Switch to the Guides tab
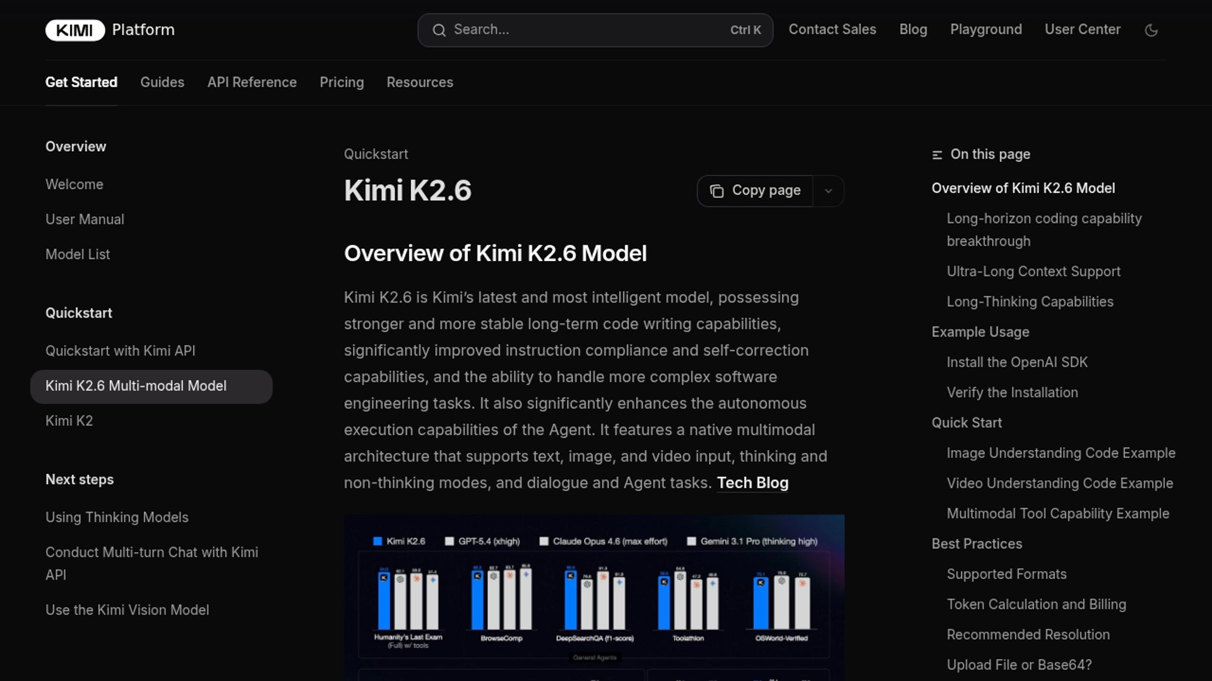Image resolution: width=1212 pixels, height=681 pixels. tap(162, 82)
